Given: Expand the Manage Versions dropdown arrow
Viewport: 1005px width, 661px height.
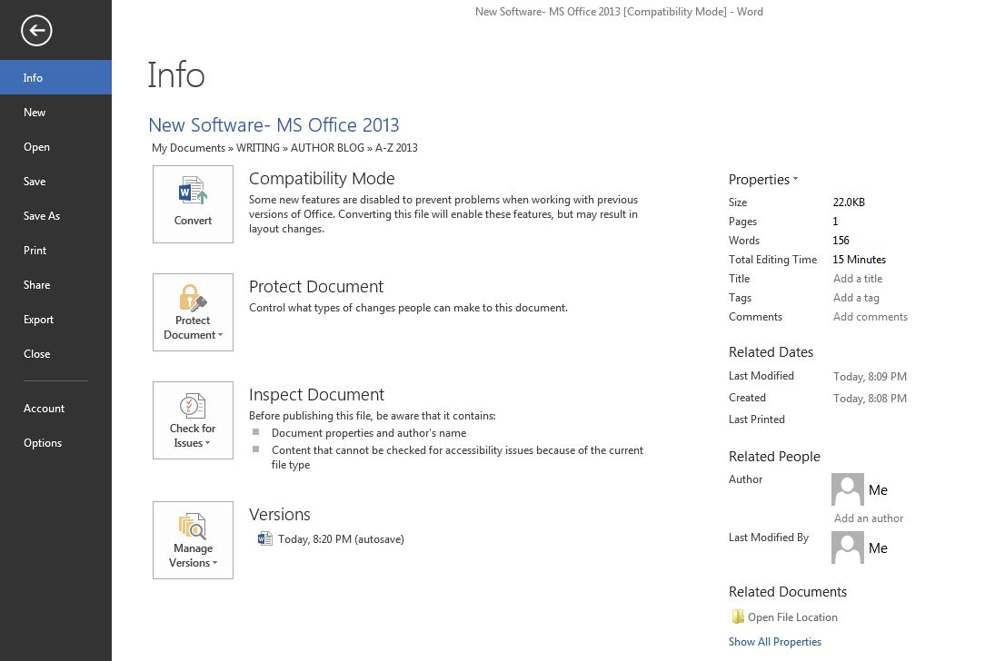Looking at the screenshot, I should click(x=215, y=563).
